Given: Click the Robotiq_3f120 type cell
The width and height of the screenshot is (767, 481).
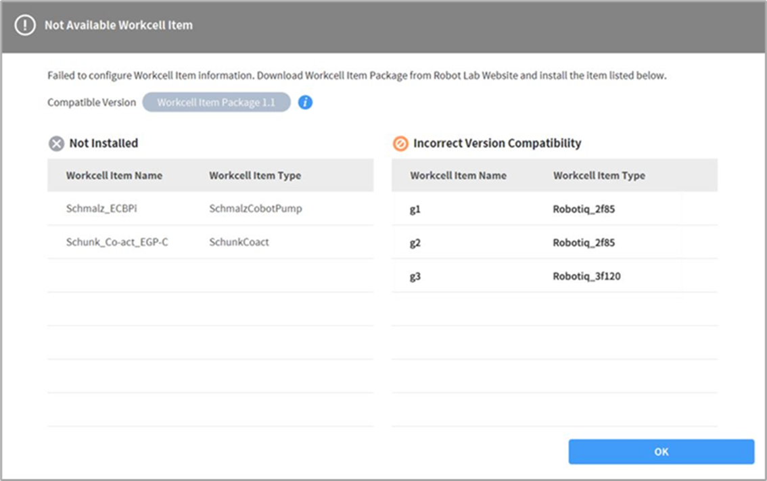Looking at the screenshot, I should coord(586,276).
